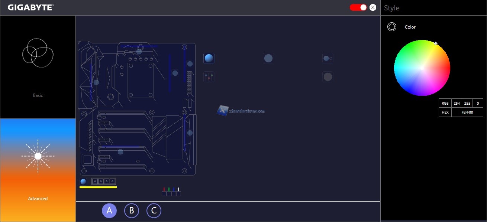Click the sphere-with-ring lighting zone icon
487x222 pixels.
(328, 58)
